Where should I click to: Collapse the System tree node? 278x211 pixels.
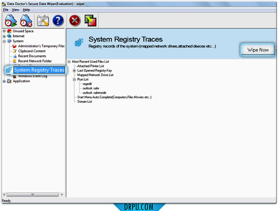tap(4, 42)
